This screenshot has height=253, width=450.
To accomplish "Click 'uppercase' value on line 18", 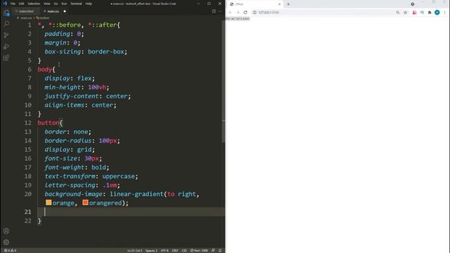I will click(118, 176).
